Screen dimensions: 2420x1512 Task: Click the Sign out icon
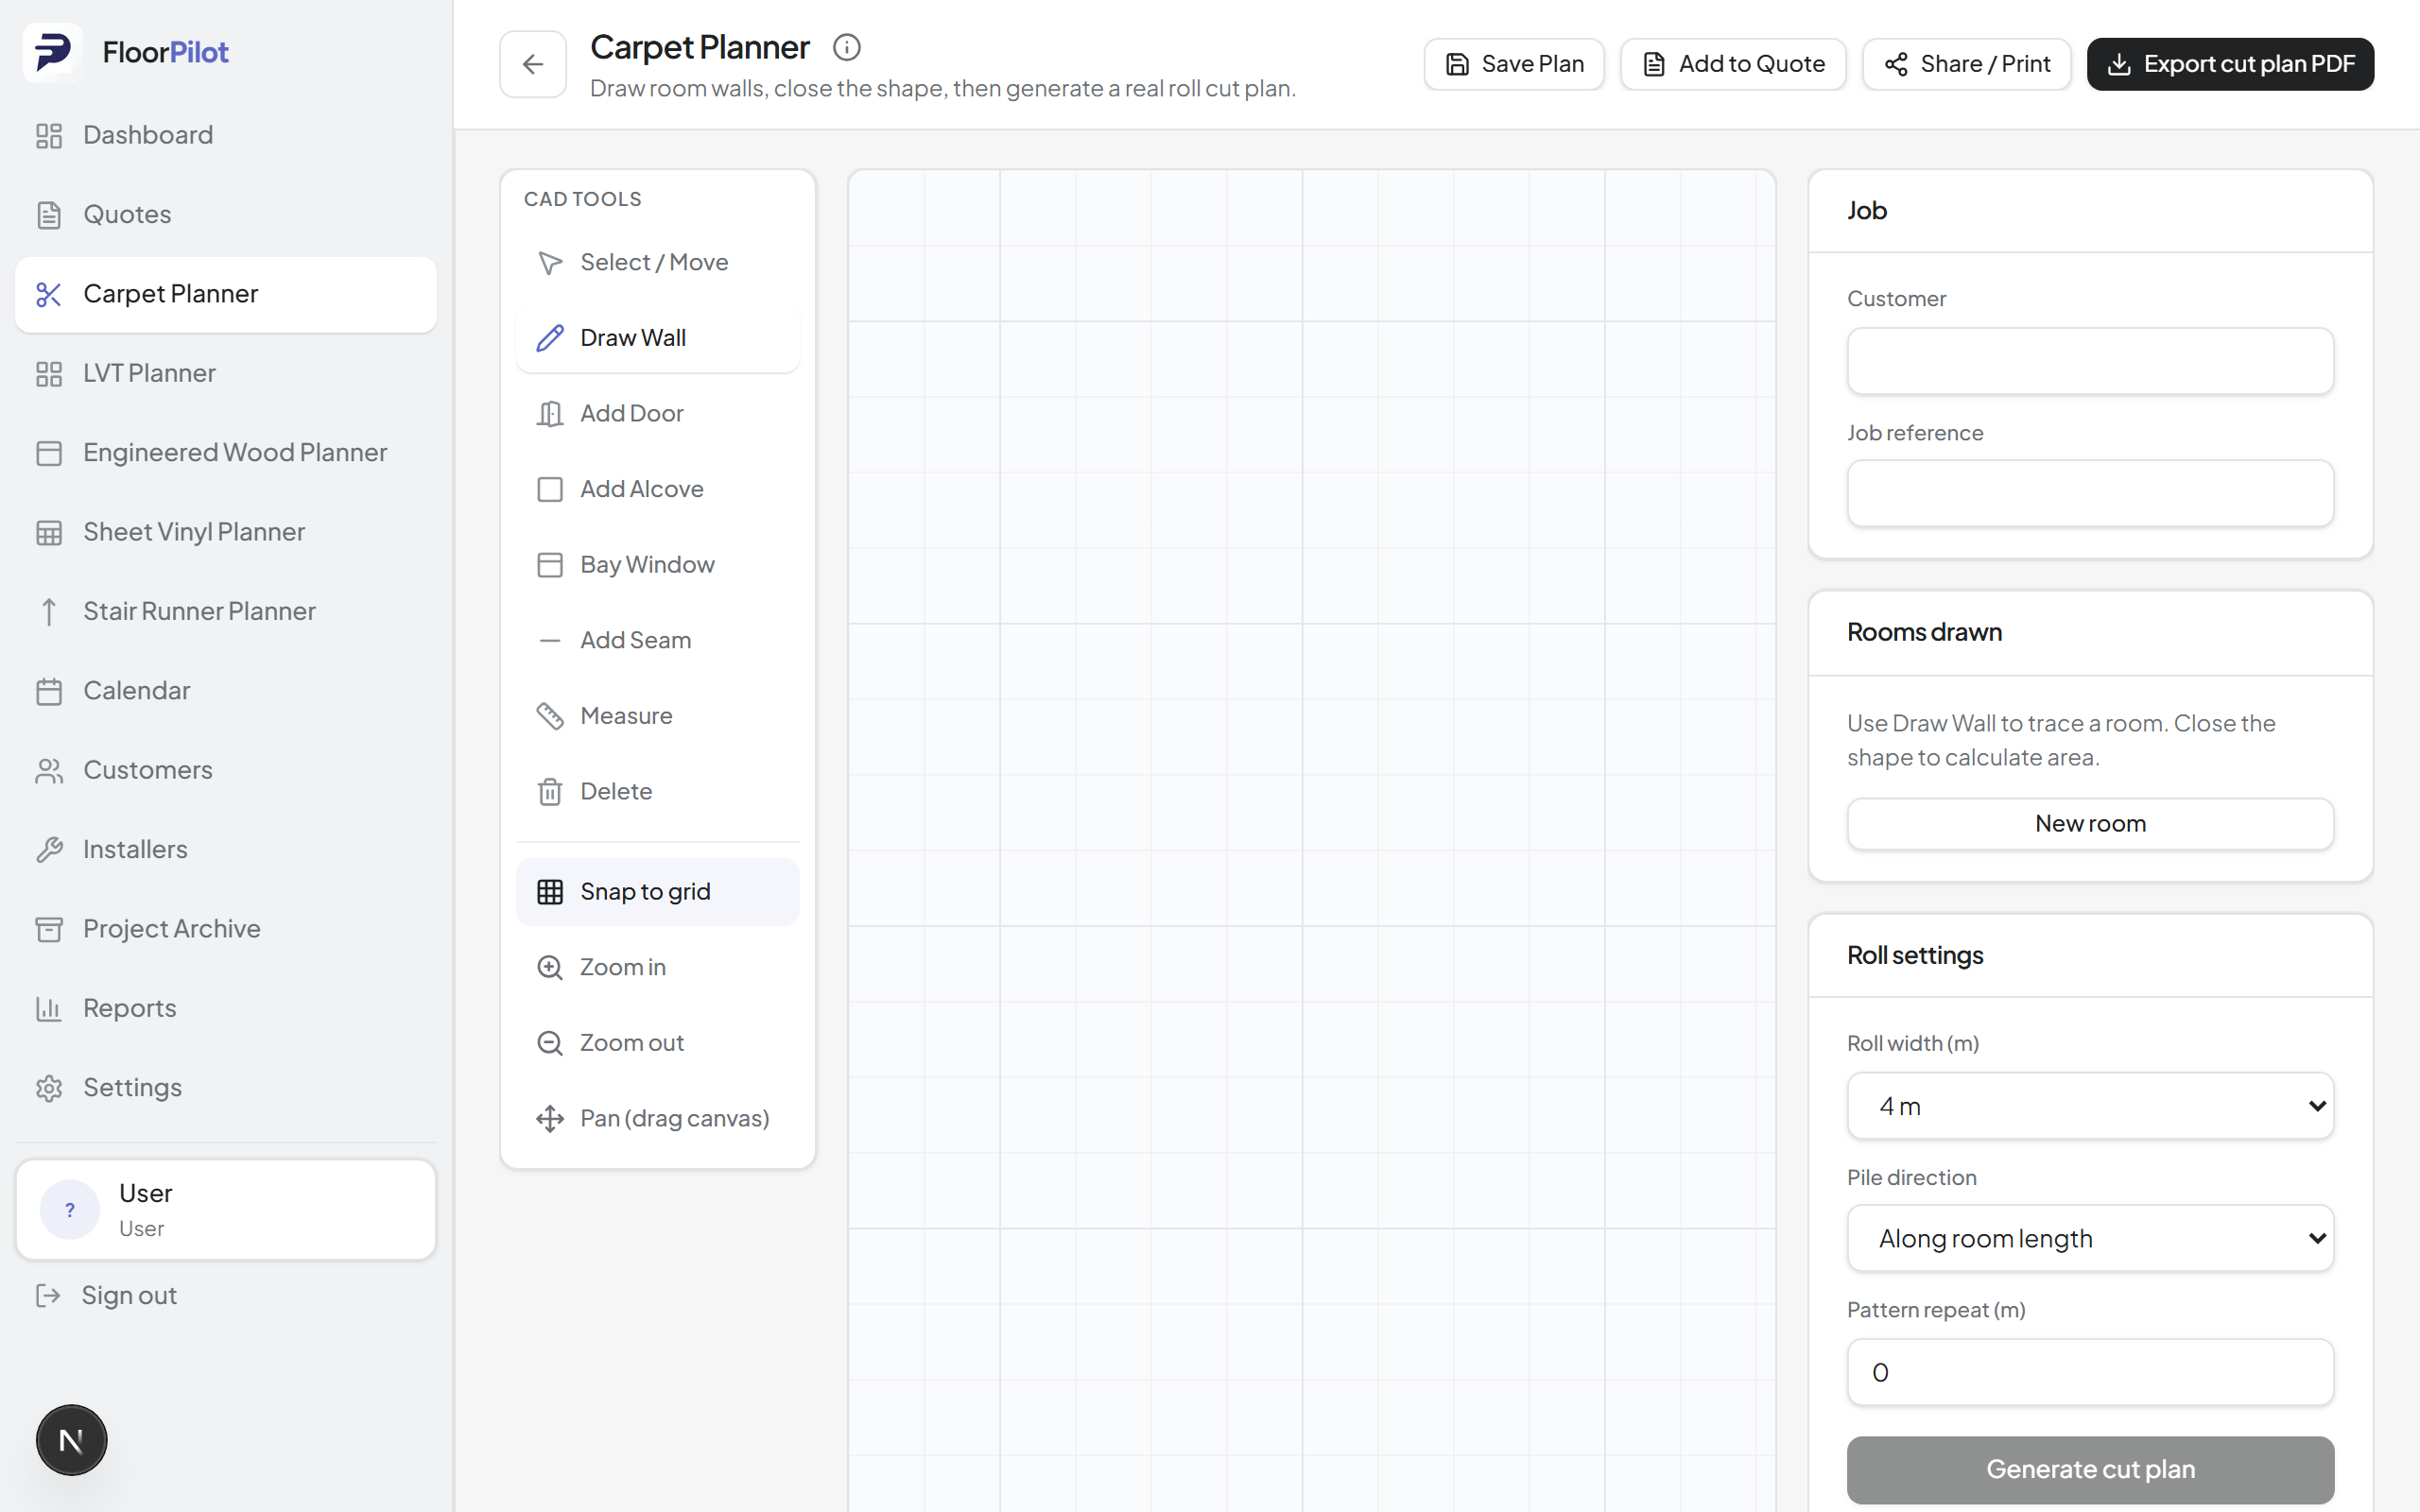coord(48,1296)
